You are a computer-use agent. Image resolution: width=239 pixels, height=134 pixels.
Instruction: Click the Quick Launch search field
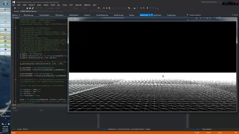pyautogui.click(x=209, y=2)
